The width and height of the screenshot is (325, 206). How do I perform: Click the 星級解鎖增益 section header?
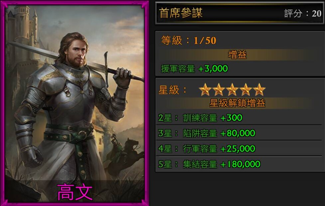click(x=237, y=103)
